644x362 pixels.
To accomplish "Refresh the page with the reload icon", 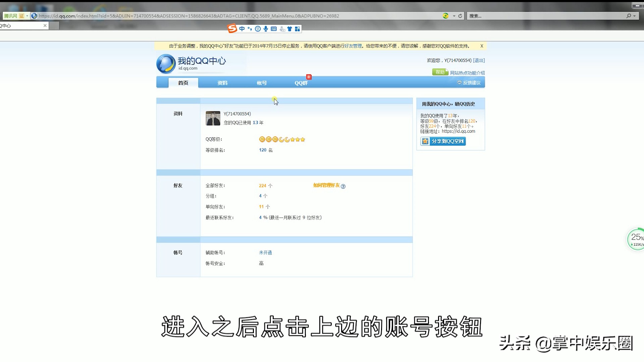I will coord(460,16).
